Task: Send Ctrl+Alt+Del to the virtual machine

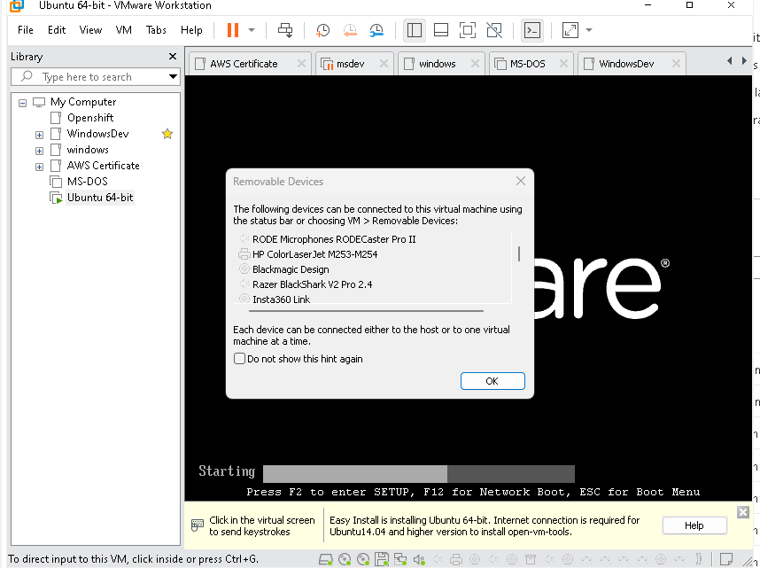Action: pos(285,30)
